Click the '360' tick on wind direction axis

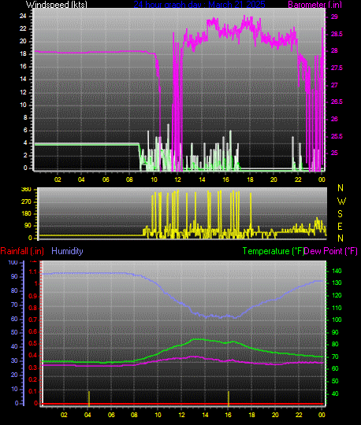click(x=26, y=190)
